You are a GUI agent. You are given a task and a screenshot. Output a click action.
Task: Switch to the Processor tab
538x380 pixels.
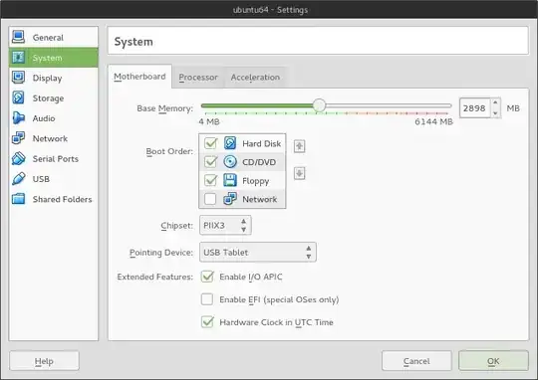(198, 78)
